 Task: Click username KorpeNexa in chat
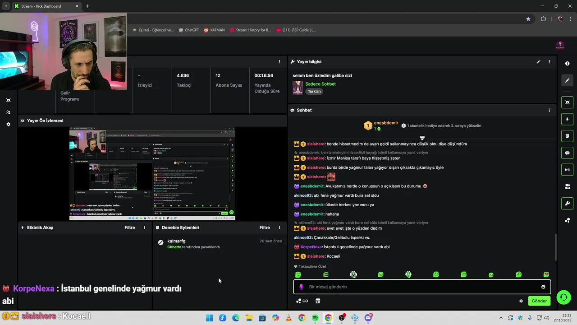[311, 247]
